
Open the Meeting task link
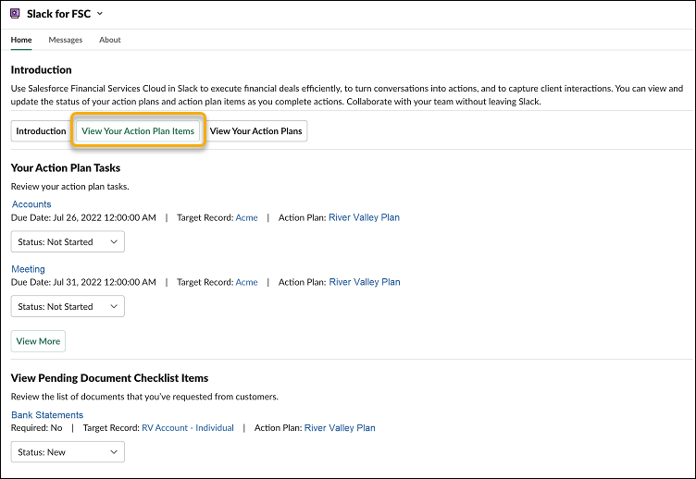coord(28,269)
